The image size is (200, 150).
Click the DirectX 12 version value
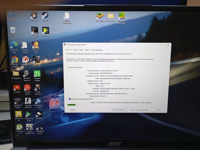pos(103,96)
